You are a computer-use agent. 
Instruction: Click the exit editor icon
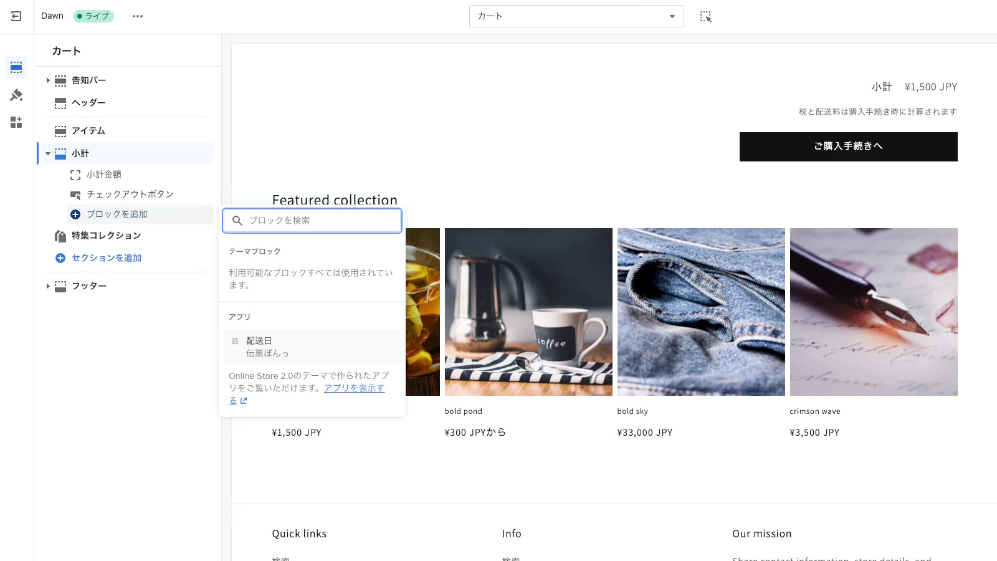[x=16, y=16]
